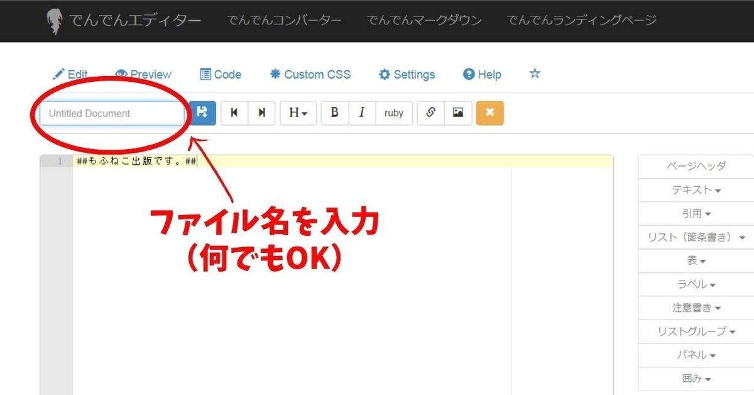Click the Untitled Document filename field

(x=112, y=113)
